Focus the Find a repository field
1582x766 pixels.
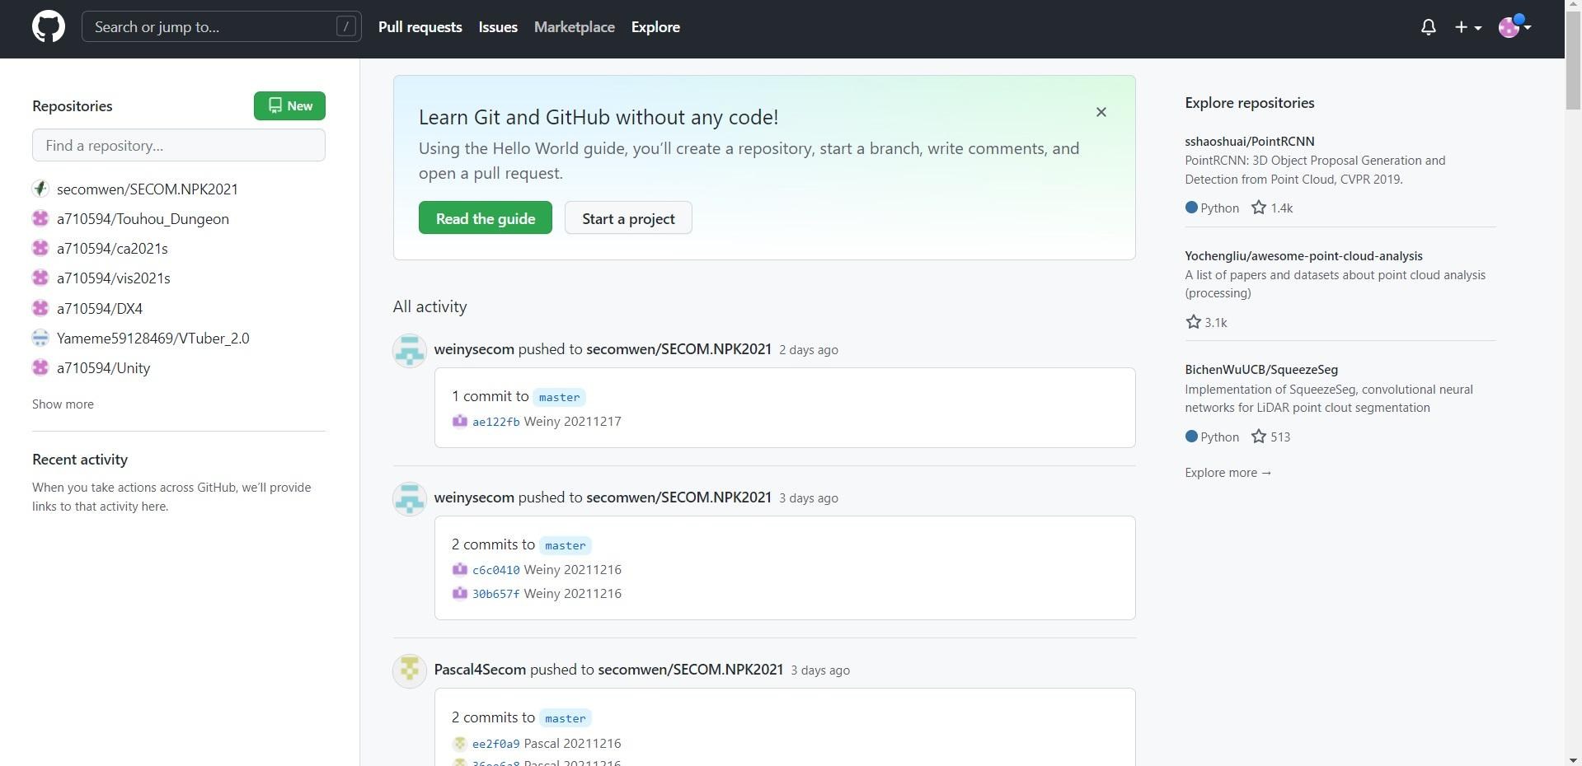(179, 145)
